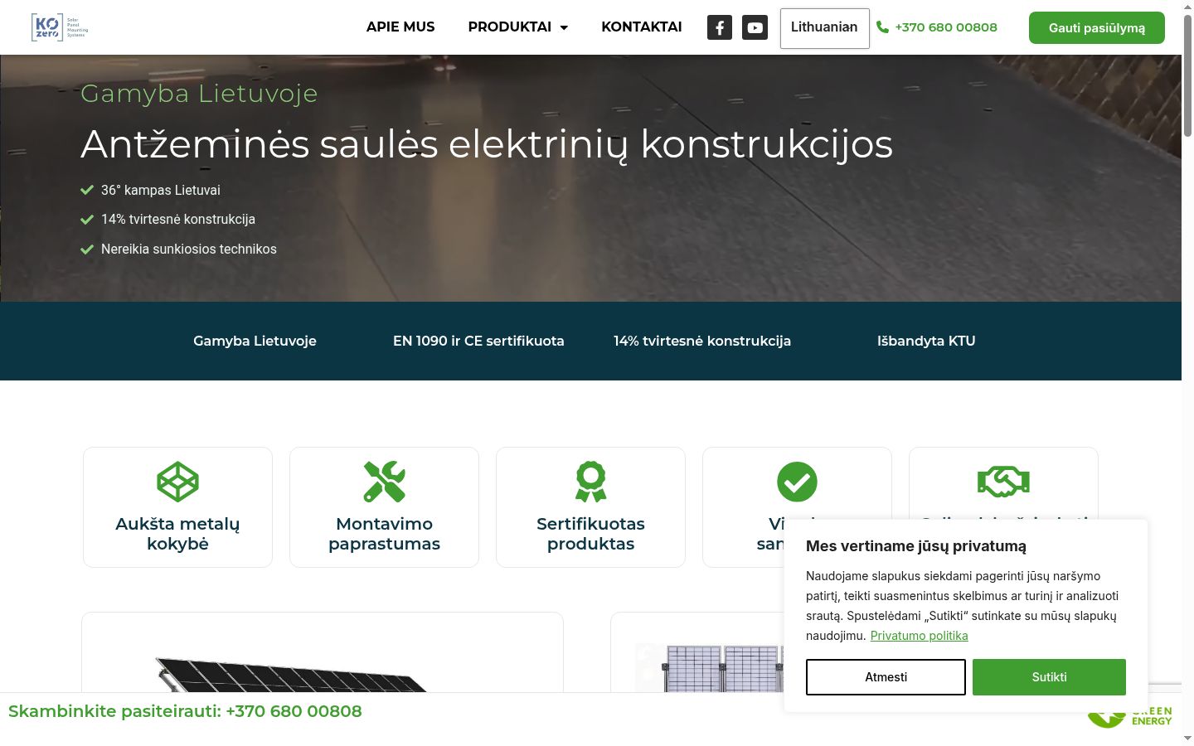Screen dimensions: 1194x746
Task: Click the certificate ribbon icon
Action: coord(590,482)
